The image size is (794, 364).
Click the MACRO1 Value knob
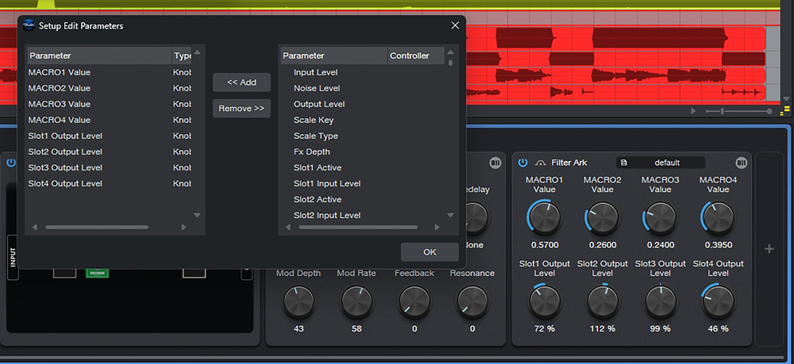pyautogui.click(x=543, y=216)
